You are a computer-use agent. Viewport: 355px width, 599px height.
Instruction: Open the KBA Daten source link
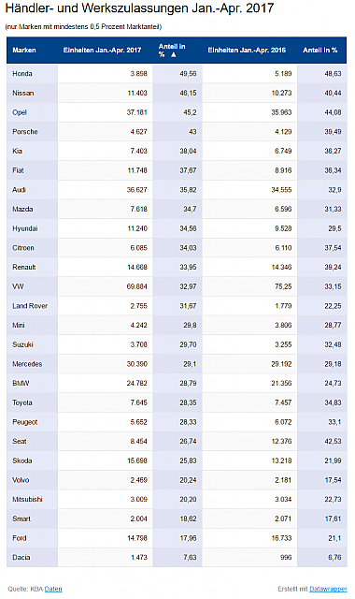pyautogui.click(x=53, y=589)
